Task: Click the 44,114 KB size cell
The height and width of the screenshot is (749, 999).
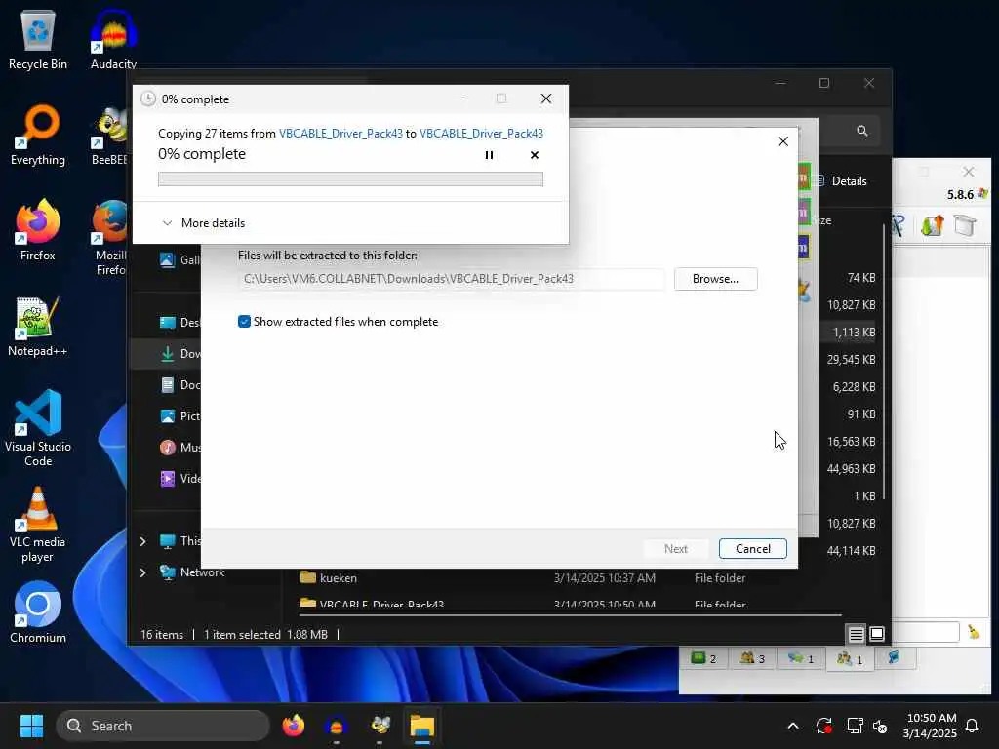Action: pyautogui.click(x=851, y=551)
